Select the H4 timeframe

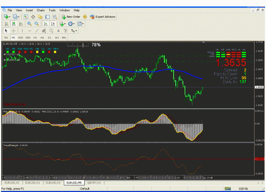pyautogui.click(x=42, y=37)
